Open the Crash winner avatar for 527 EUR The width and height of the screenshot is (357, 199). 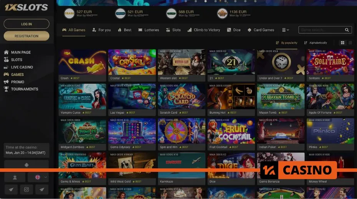69,13
